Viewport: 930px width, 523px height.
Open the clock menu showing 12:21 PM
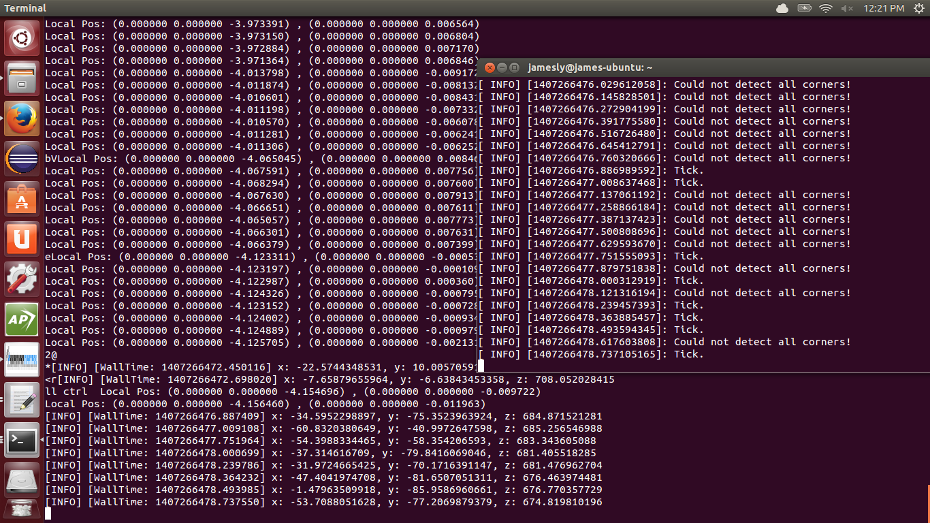[884, 8]
